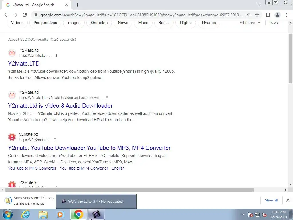Open the Y2Mate.LTD result link
This screenshot has width=293, height=220.
pyautogui.click(x=24, y=64)
